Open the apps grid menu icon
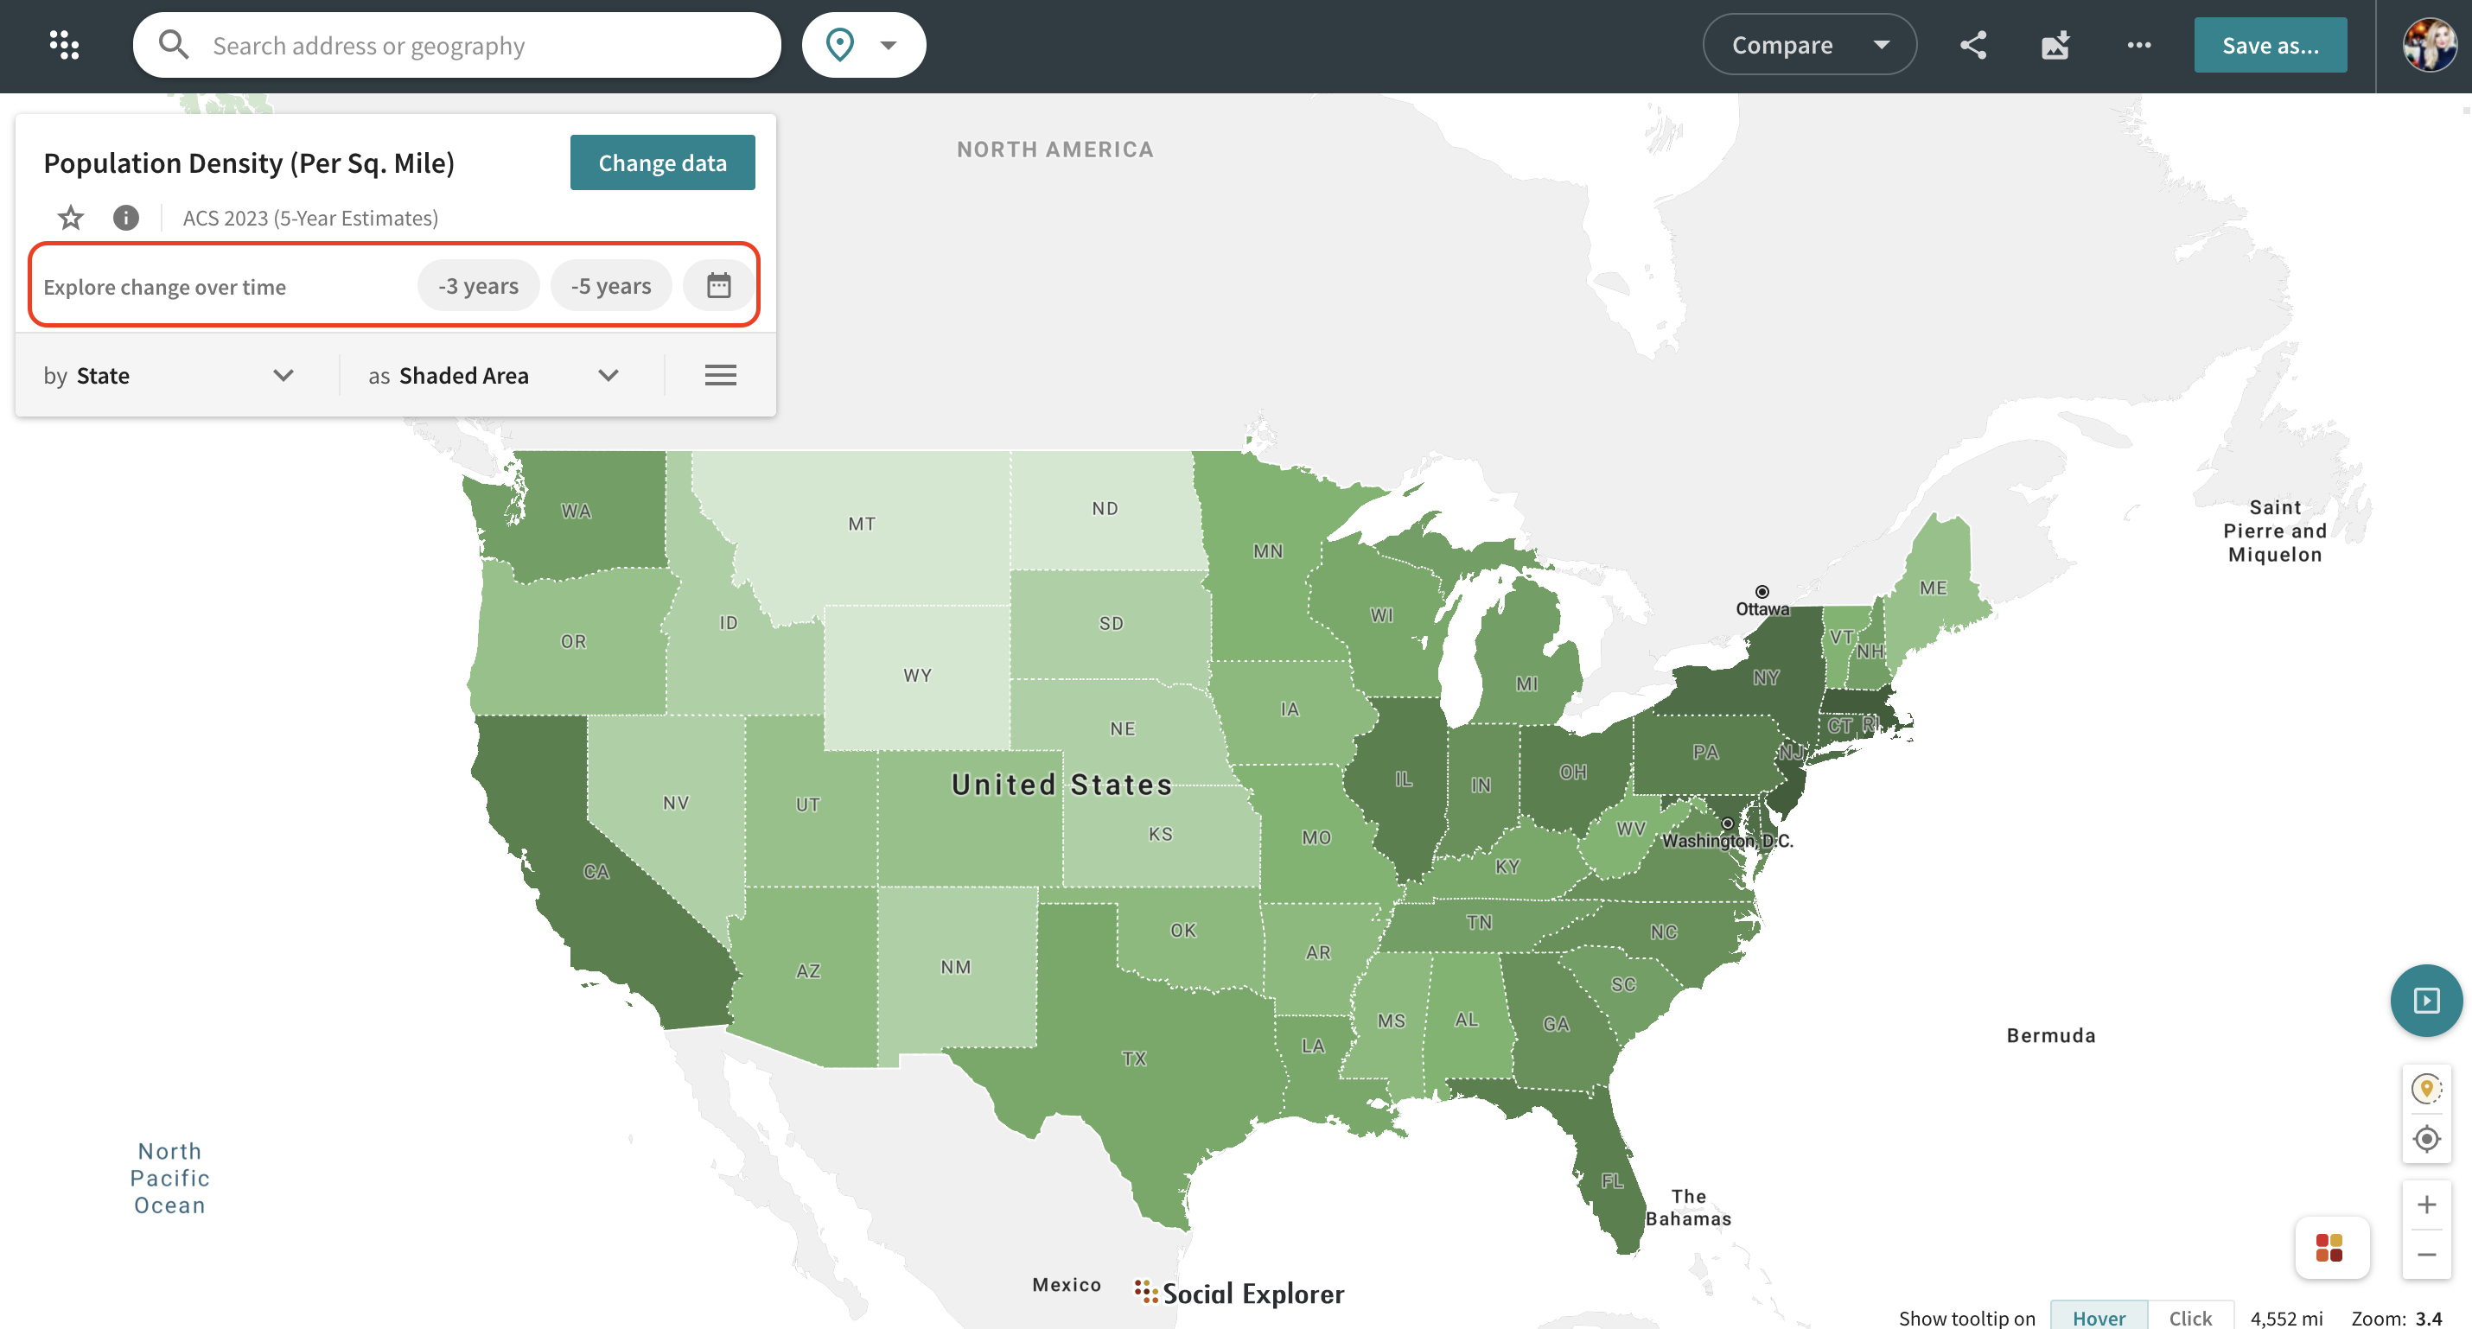The width and height of the screenshot is (2472, 1329). point(64,45)
